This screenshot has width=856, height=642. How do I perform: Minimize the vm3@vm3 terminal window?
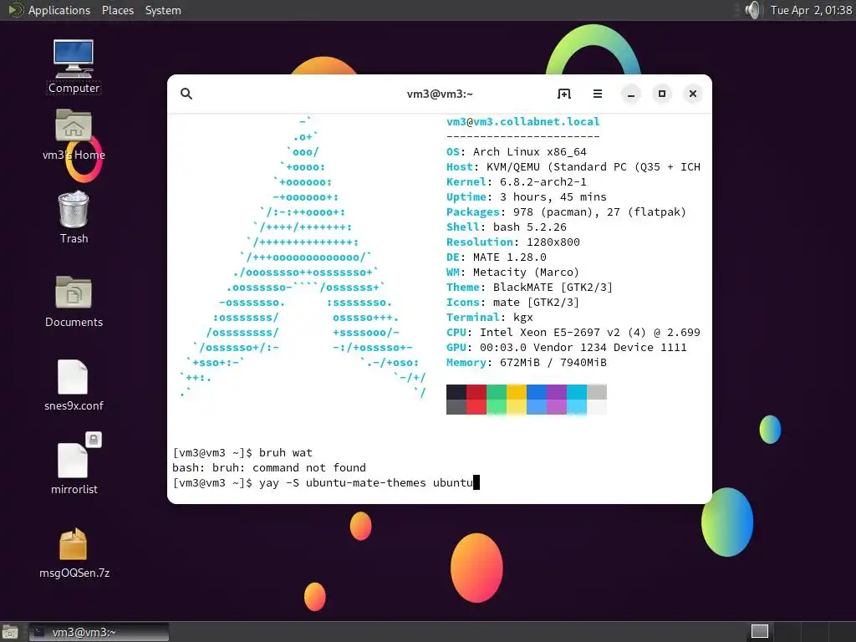(x=631, y=94)
